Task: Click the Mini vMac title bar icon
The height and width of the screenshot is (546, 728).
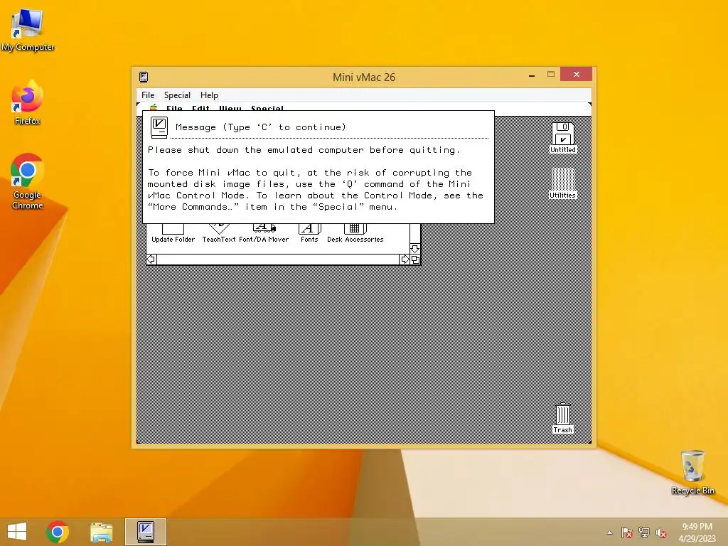Action: (x=144, y=77)
